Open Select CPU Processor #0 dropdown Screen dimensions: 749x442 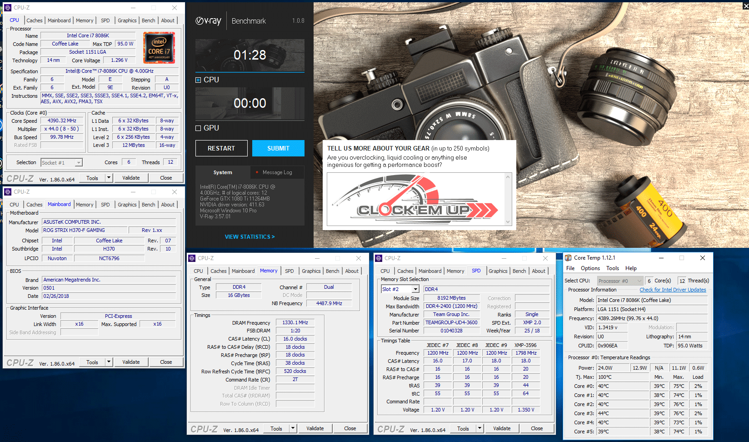pyautogui.click(x=639, y=281)
